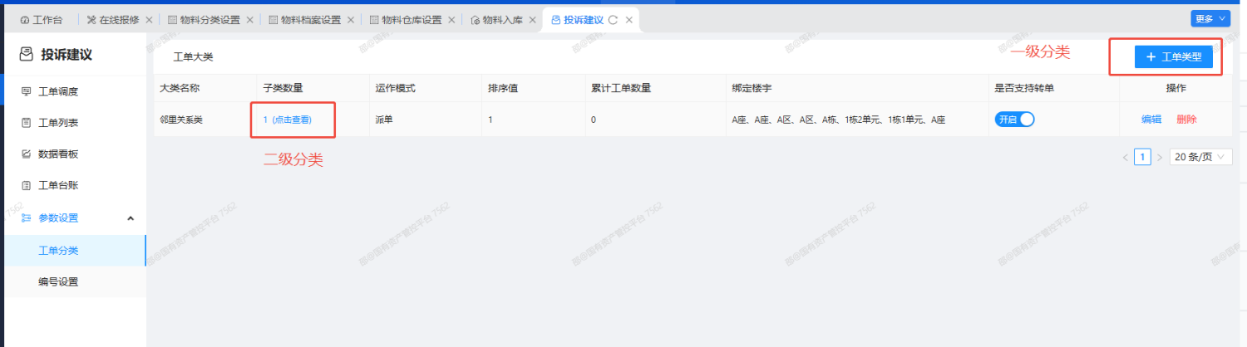Click the 参数设置 settings icon

point(26,218)
